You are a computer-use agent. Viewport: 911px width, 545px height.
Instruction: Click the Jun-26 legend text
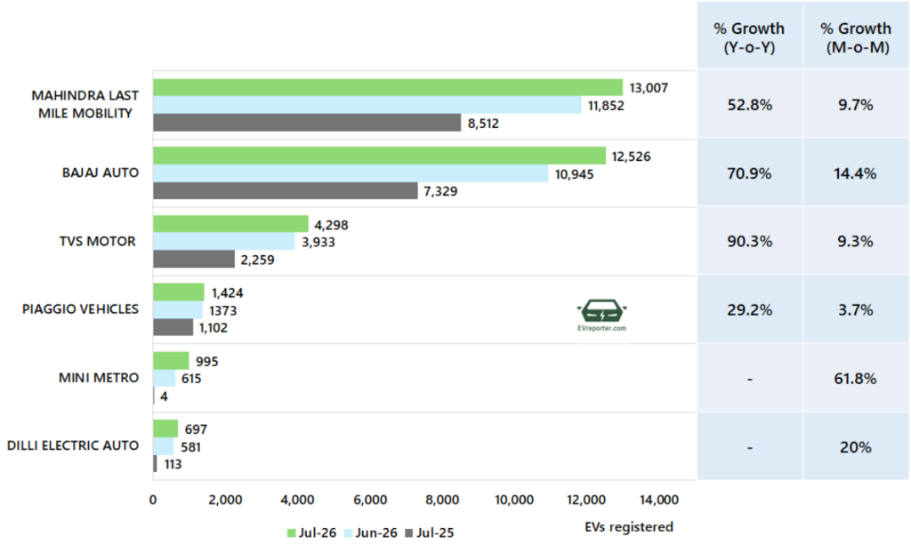point(376,533)
